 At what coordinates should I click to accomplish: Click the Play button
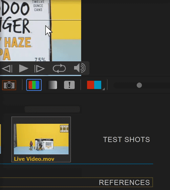(24, 68)
